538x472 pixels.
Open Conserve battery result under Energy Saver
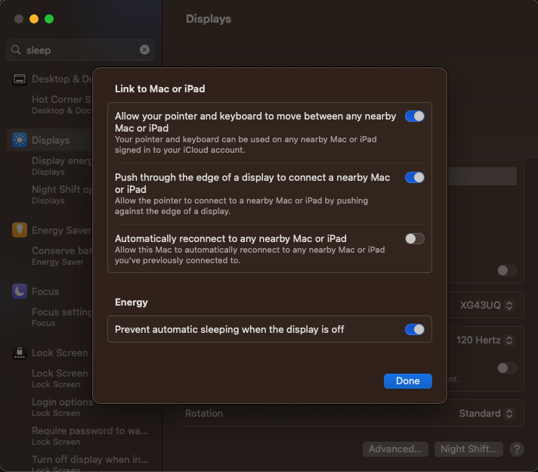(x=62, y=256)
